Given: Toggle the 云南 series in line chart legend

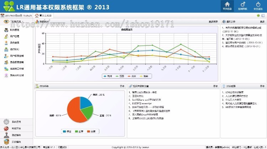Looking at the screenshot, I should [x=144, y=76].
